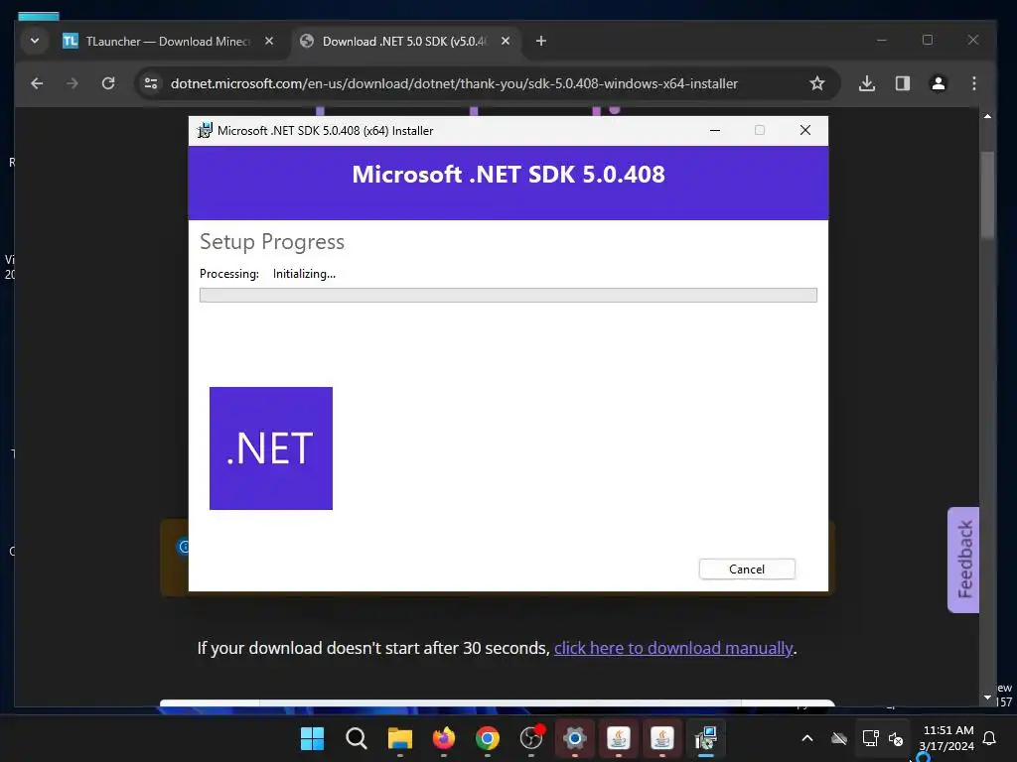Click the muted volume tray icon
Viewport: 1017px width, 762px height.
(896, 738)
